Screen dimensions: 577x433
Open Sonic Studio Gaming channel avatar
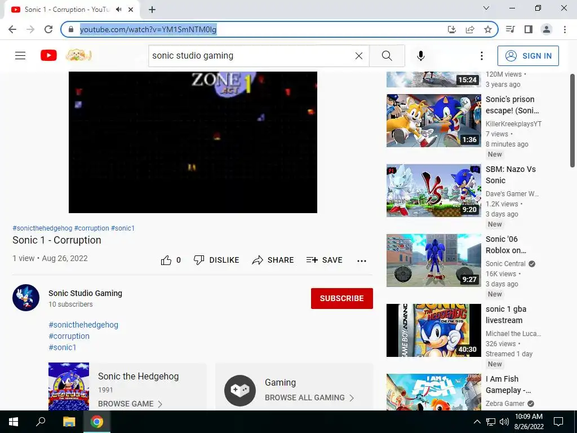pos(26,298)
